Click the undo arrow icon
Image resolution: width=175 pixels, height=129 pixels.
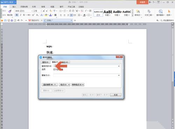pos(18,21)
